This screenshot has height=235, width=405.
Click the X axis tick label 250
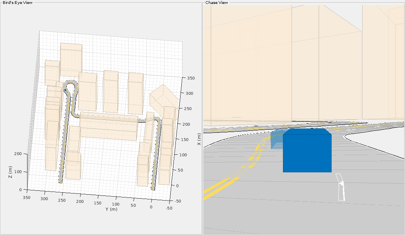coord(188,109)
